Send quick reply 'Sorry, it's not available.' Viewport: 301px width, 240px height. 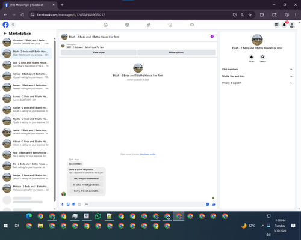click(x=86, y=191)
